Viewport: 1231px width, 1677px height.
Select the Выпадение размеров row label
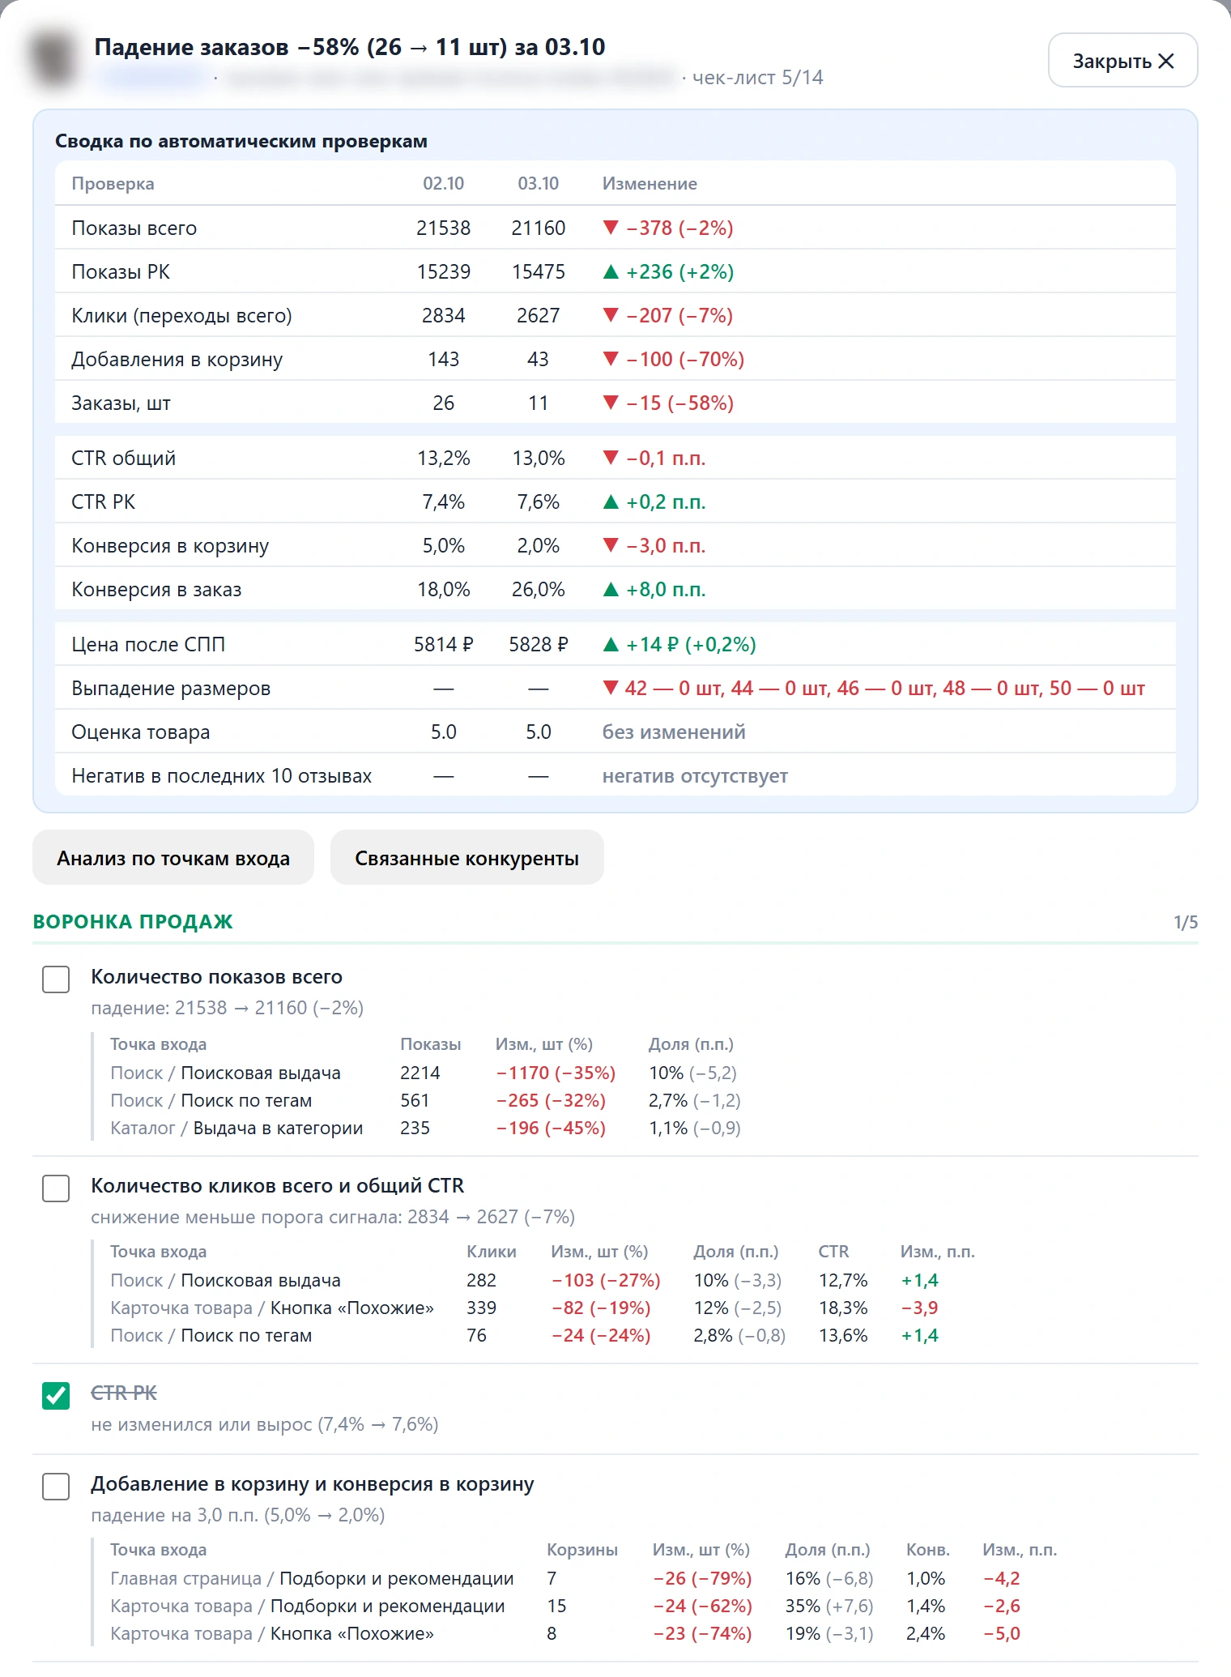coord(171,688)
